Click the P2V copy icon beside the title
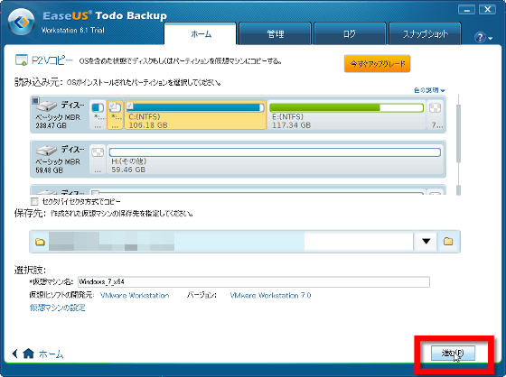Screen dimensions: 506x377 coord(22,60)
